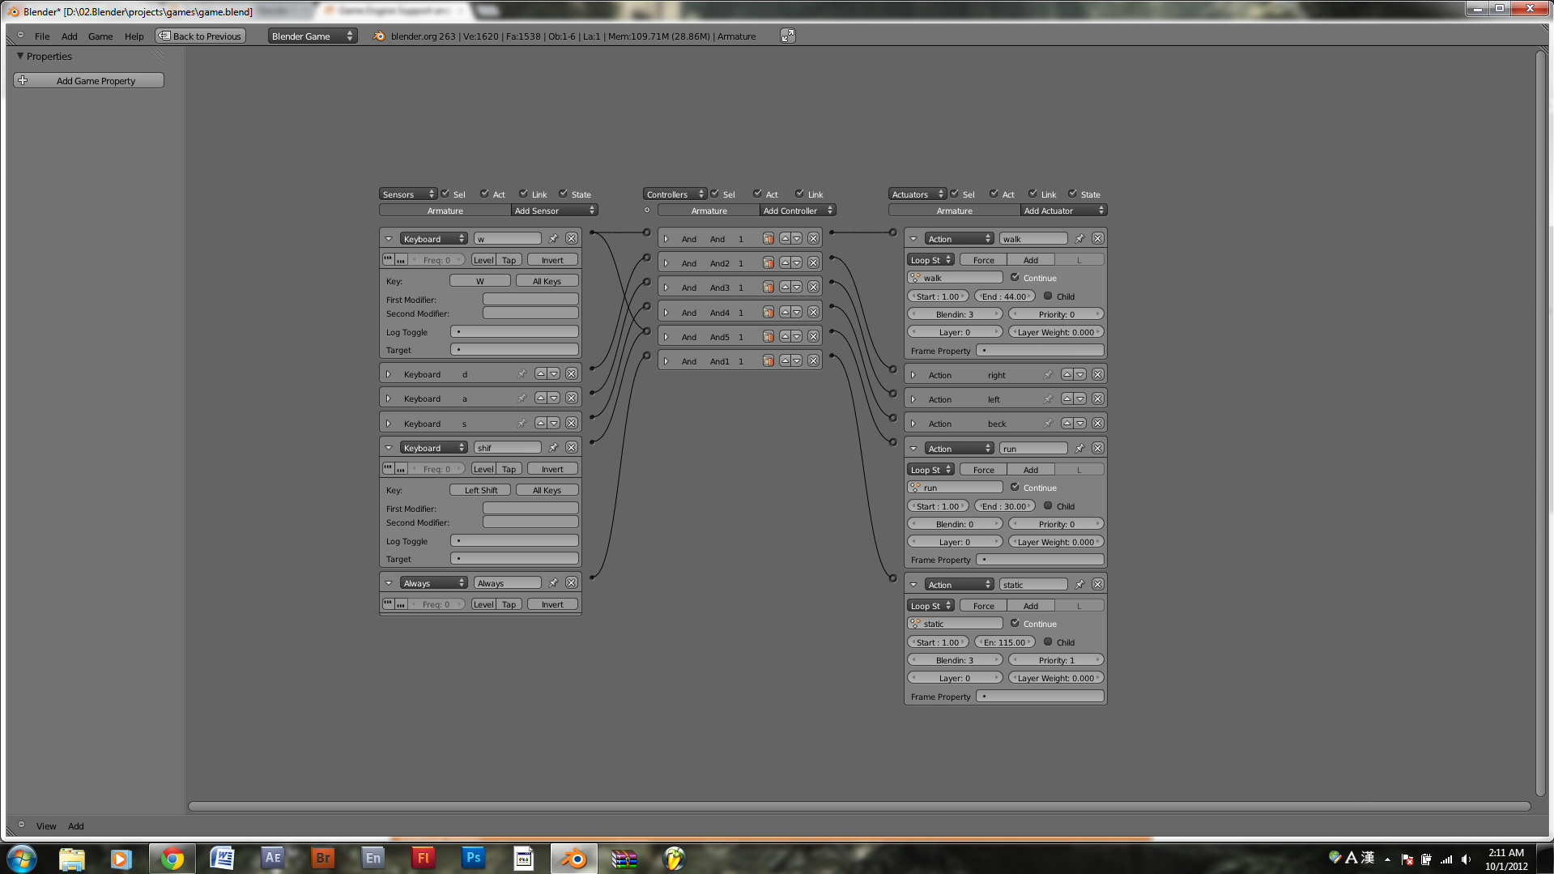
Task: Pin the walk action actuator
Action: [1079, 238]
